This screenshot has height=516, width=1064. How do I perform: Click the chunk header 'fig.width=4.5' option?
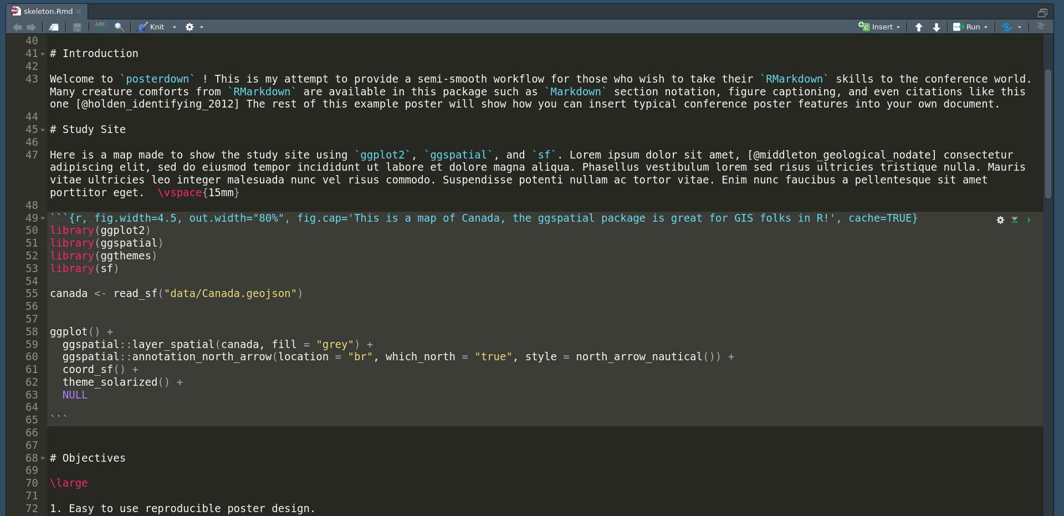click(136, 218)
